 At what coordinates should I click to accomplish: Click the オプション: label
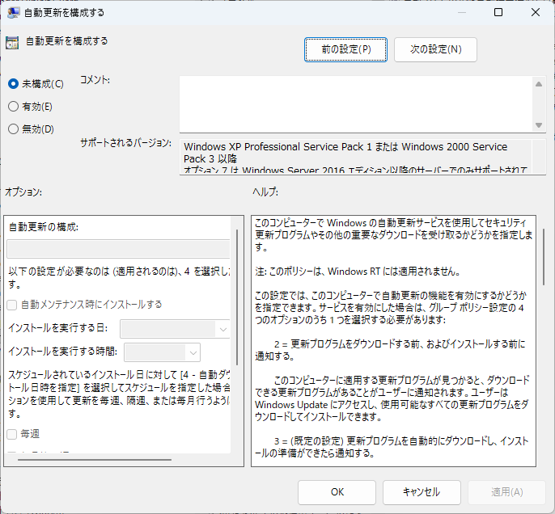click(23, 192)
